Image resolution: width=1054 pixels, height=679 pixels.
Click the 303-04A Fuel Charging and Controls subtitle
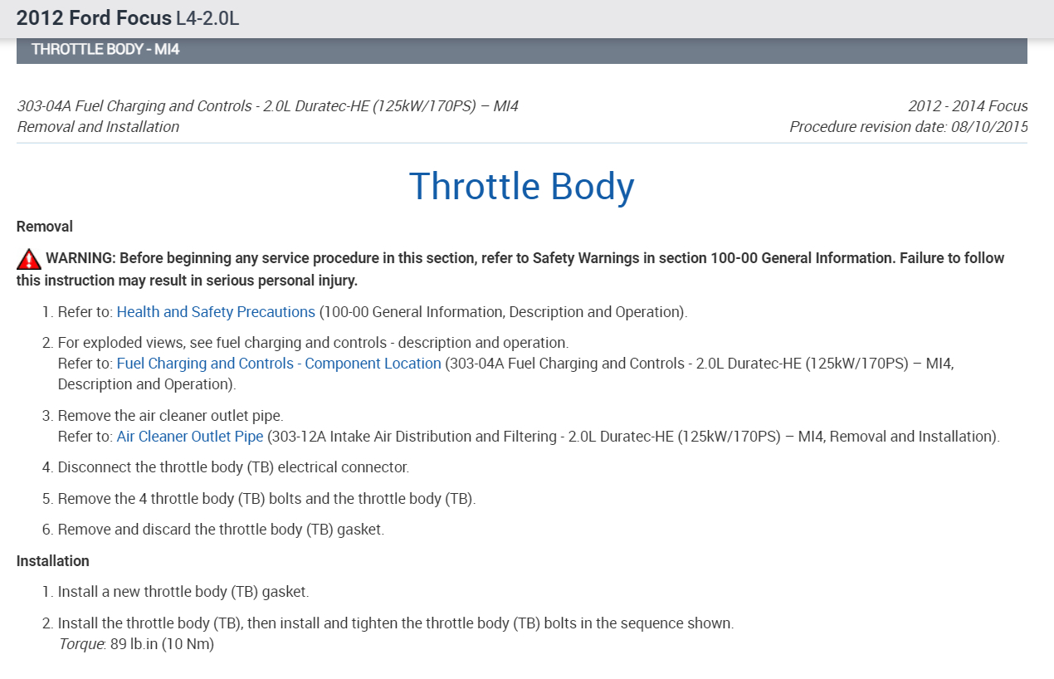pyautogui.click(x=267, y=106)
